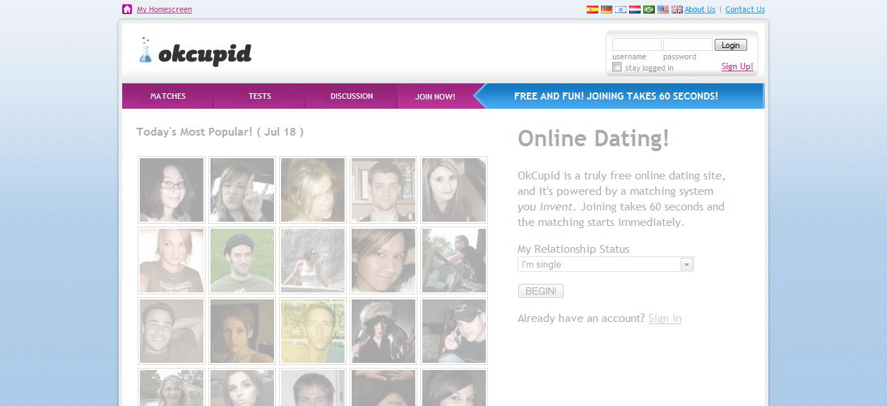Open photo of short-haired woman, third row
Screen dimensions: 887x406
click(x=242, y=331)
